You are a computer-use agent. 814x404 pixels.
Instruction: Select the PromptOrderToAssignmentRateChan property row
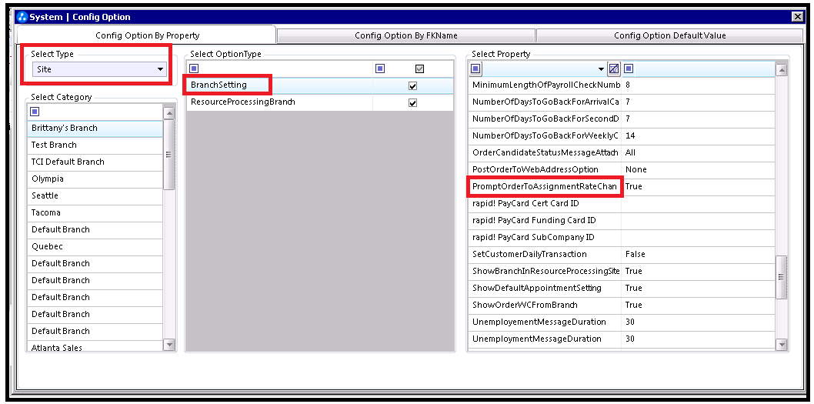pos(545,186)
